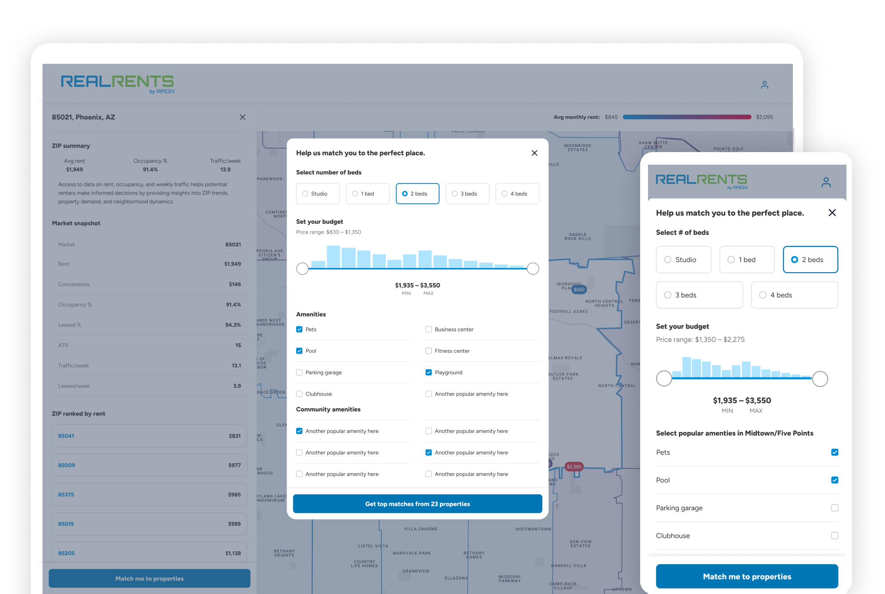Click Match me to properties in mobile panel

click(747, 576)
